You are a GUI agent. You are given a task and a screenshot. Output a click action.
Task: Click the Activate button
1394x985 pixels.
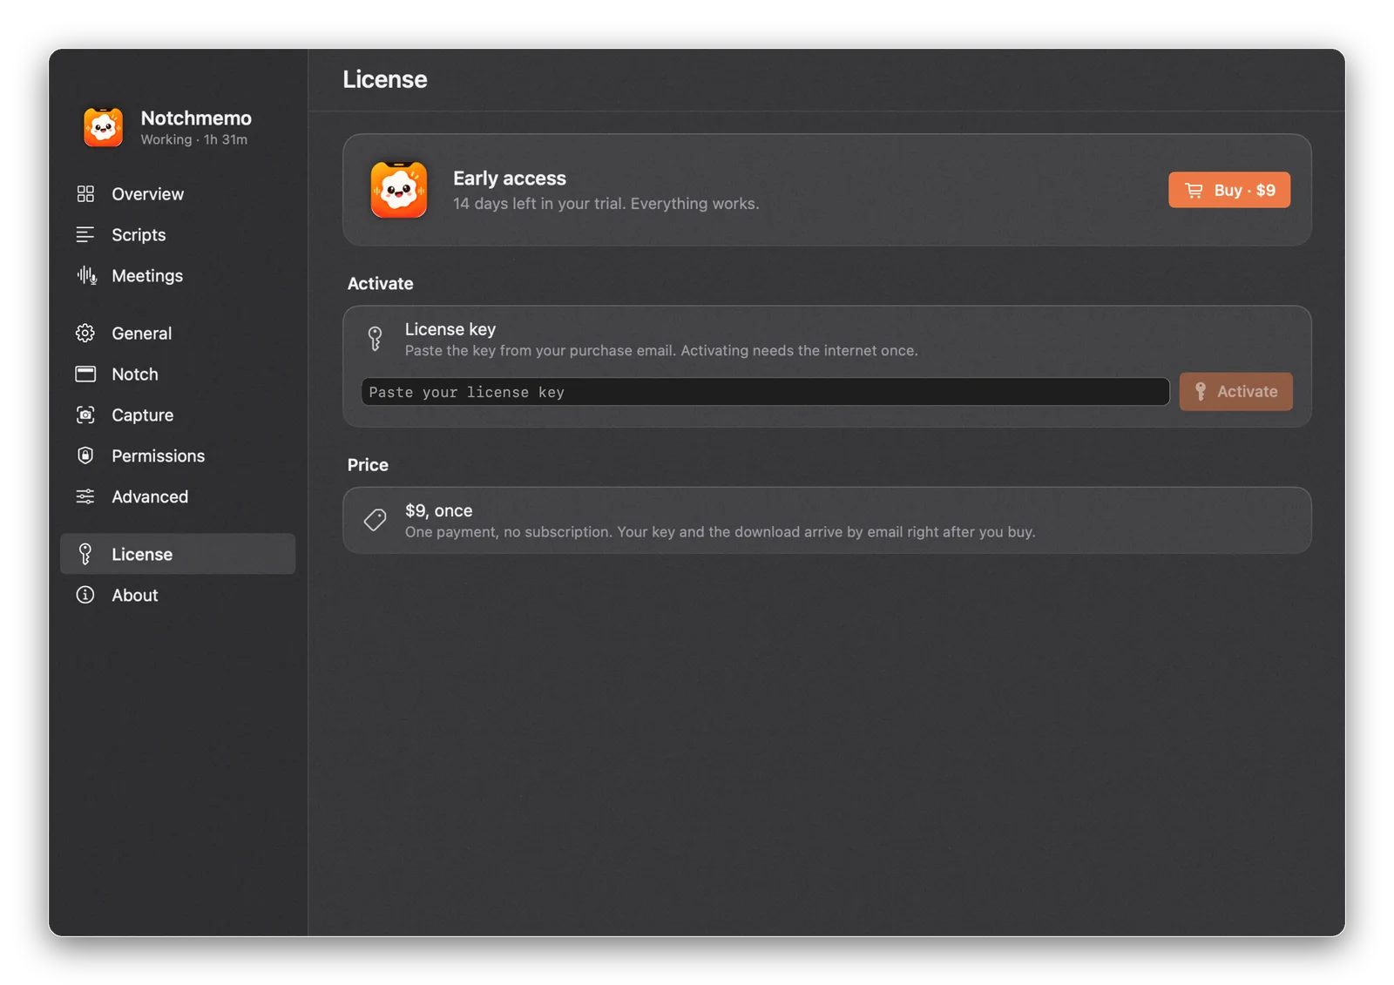pyautogui.click(x=1236, y=392)
